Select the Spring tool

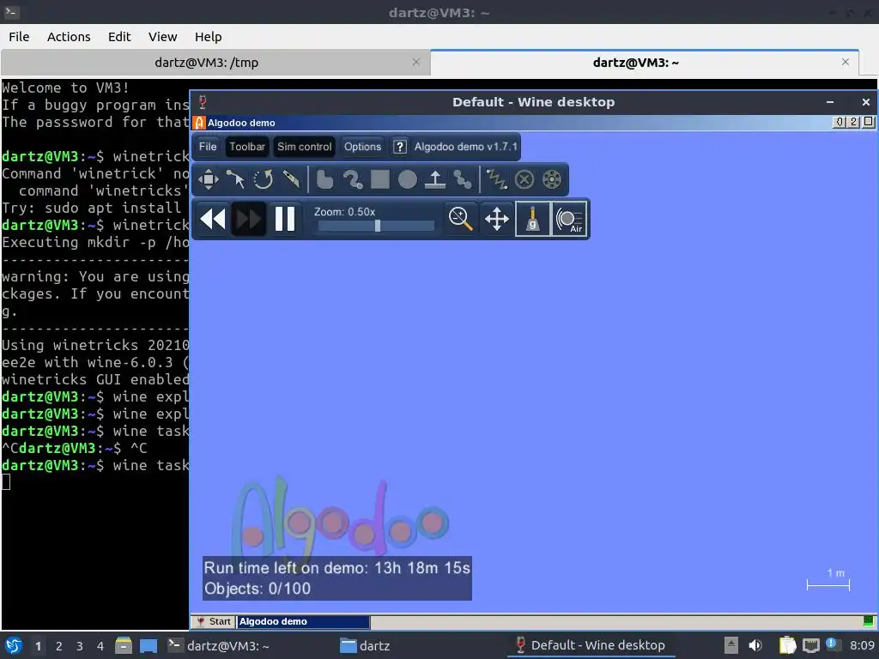pyautogui.click(x=497, y=180)
